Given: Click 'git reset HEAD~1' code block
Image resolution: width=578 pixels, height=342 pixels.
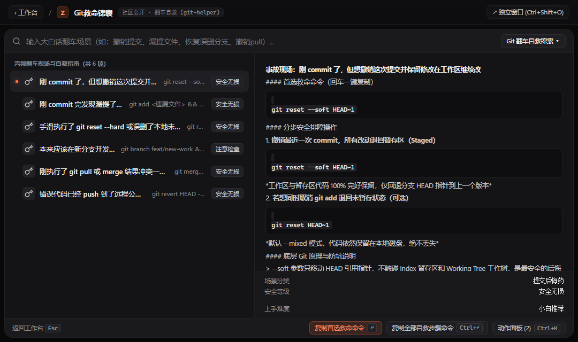Looking at the screenshot, I should click(x=414, y=221).
